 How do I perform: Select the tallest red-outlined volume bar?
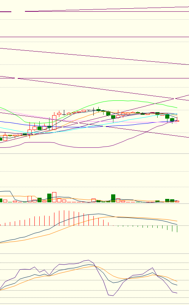[54, 197]
